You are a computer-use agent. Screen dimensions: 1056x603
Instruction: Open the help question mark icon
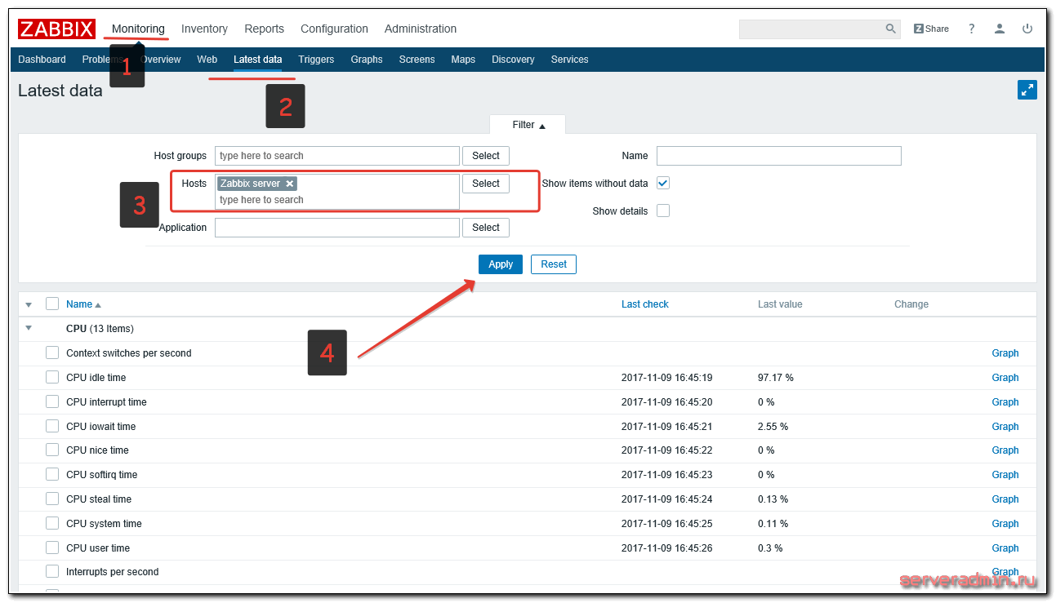click(972, 29)
